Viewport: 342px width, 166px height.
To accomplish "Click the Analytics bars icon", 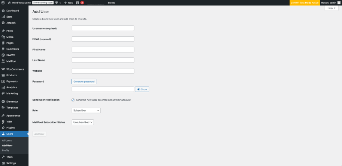I will [x=3, y=87].
